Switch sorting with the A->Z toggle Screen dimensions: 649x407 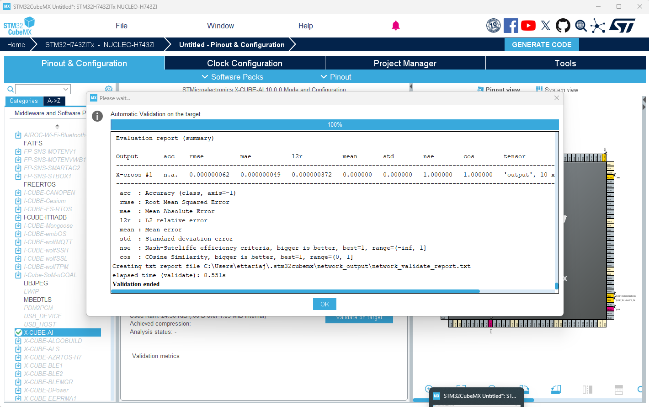pos(54,101)
